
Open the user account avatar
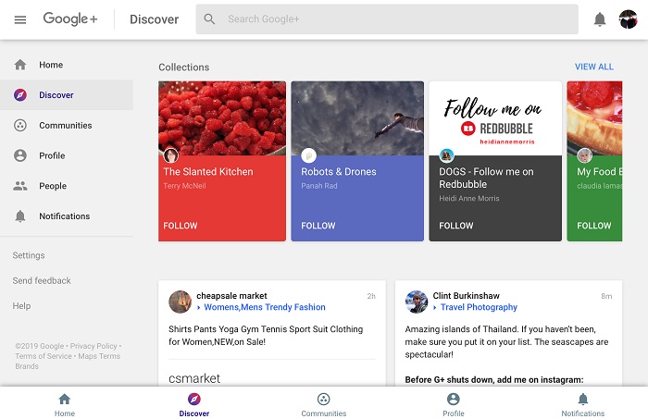(x=629, y=19)
